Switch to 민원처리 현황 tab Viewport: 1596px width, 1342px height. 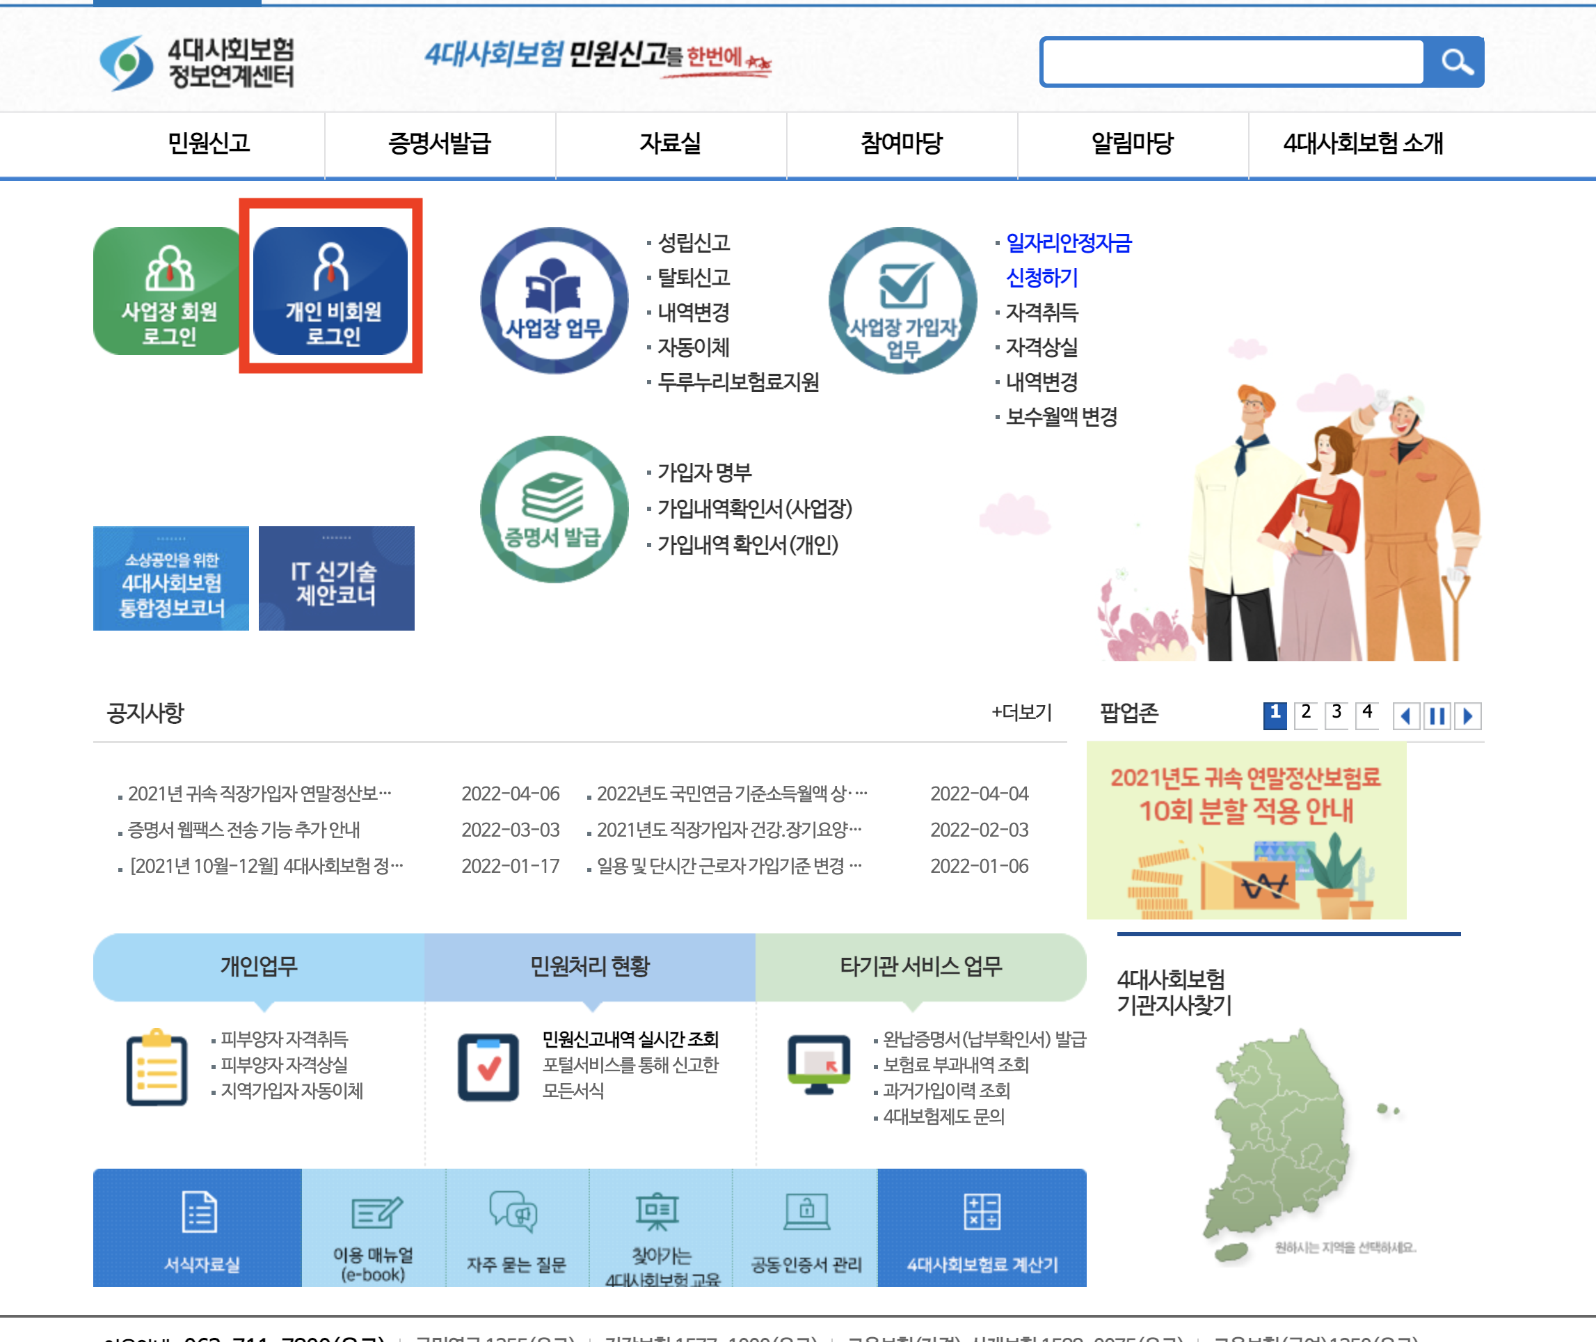(x=589, y=966)
